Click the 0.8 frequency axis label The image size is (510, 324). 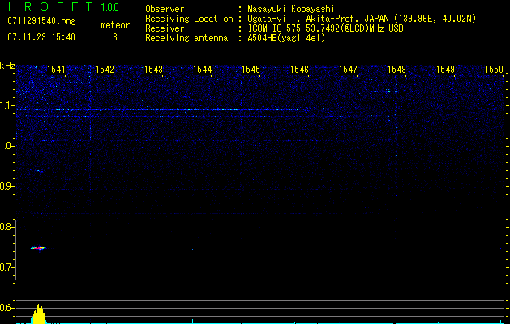[x=6, y=227]
